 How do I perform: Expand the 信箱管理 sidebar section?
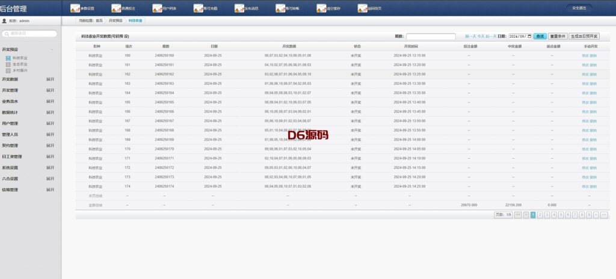click(x=51, y=189)
